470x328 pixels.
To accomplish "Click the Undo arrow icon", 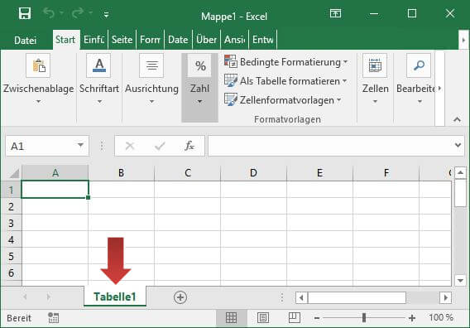I will (49, 13).
